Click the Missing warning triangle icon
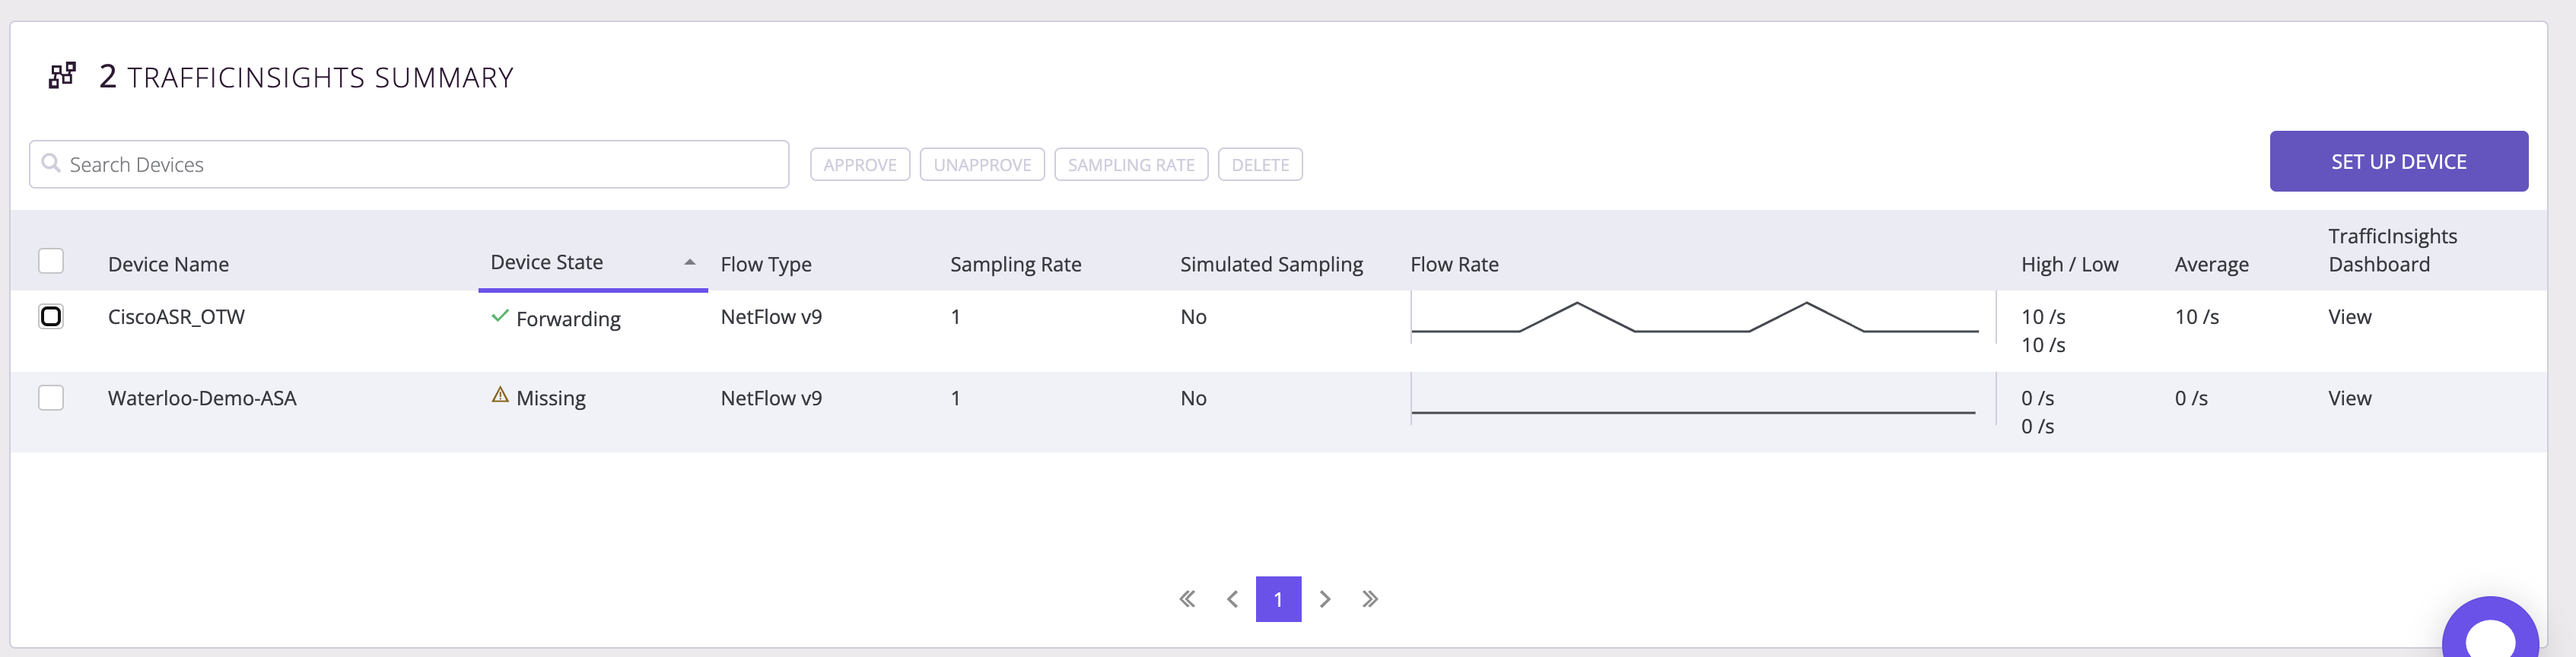 (x=500, y=395)
